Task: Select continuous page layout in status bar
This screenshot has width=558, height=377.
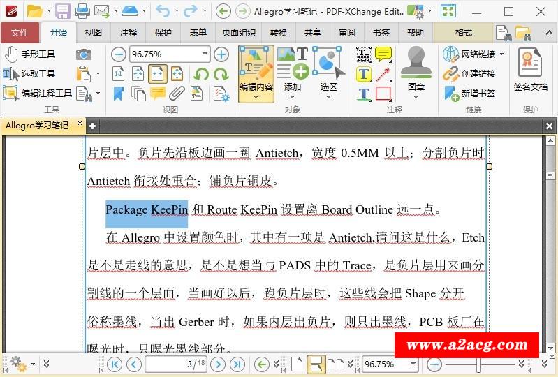Action: 315,364
